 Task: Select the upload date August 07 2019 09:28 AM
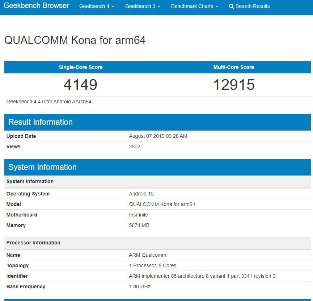pos(158,136)
